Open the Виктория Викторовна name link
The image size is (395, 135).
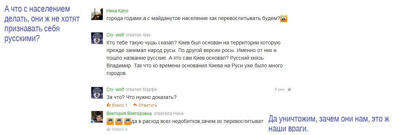click(x=129, y=114)
